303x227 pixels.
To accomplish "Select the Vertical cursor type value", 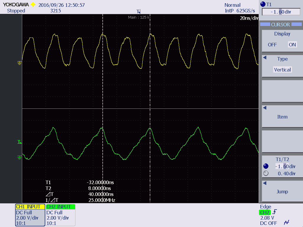I will [282, 70].
